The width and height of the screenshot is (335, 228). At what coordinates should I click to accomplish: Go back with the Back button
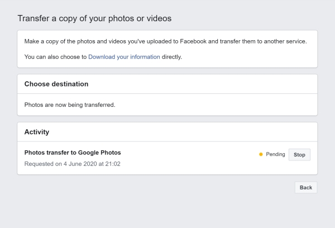click(306, 188)
